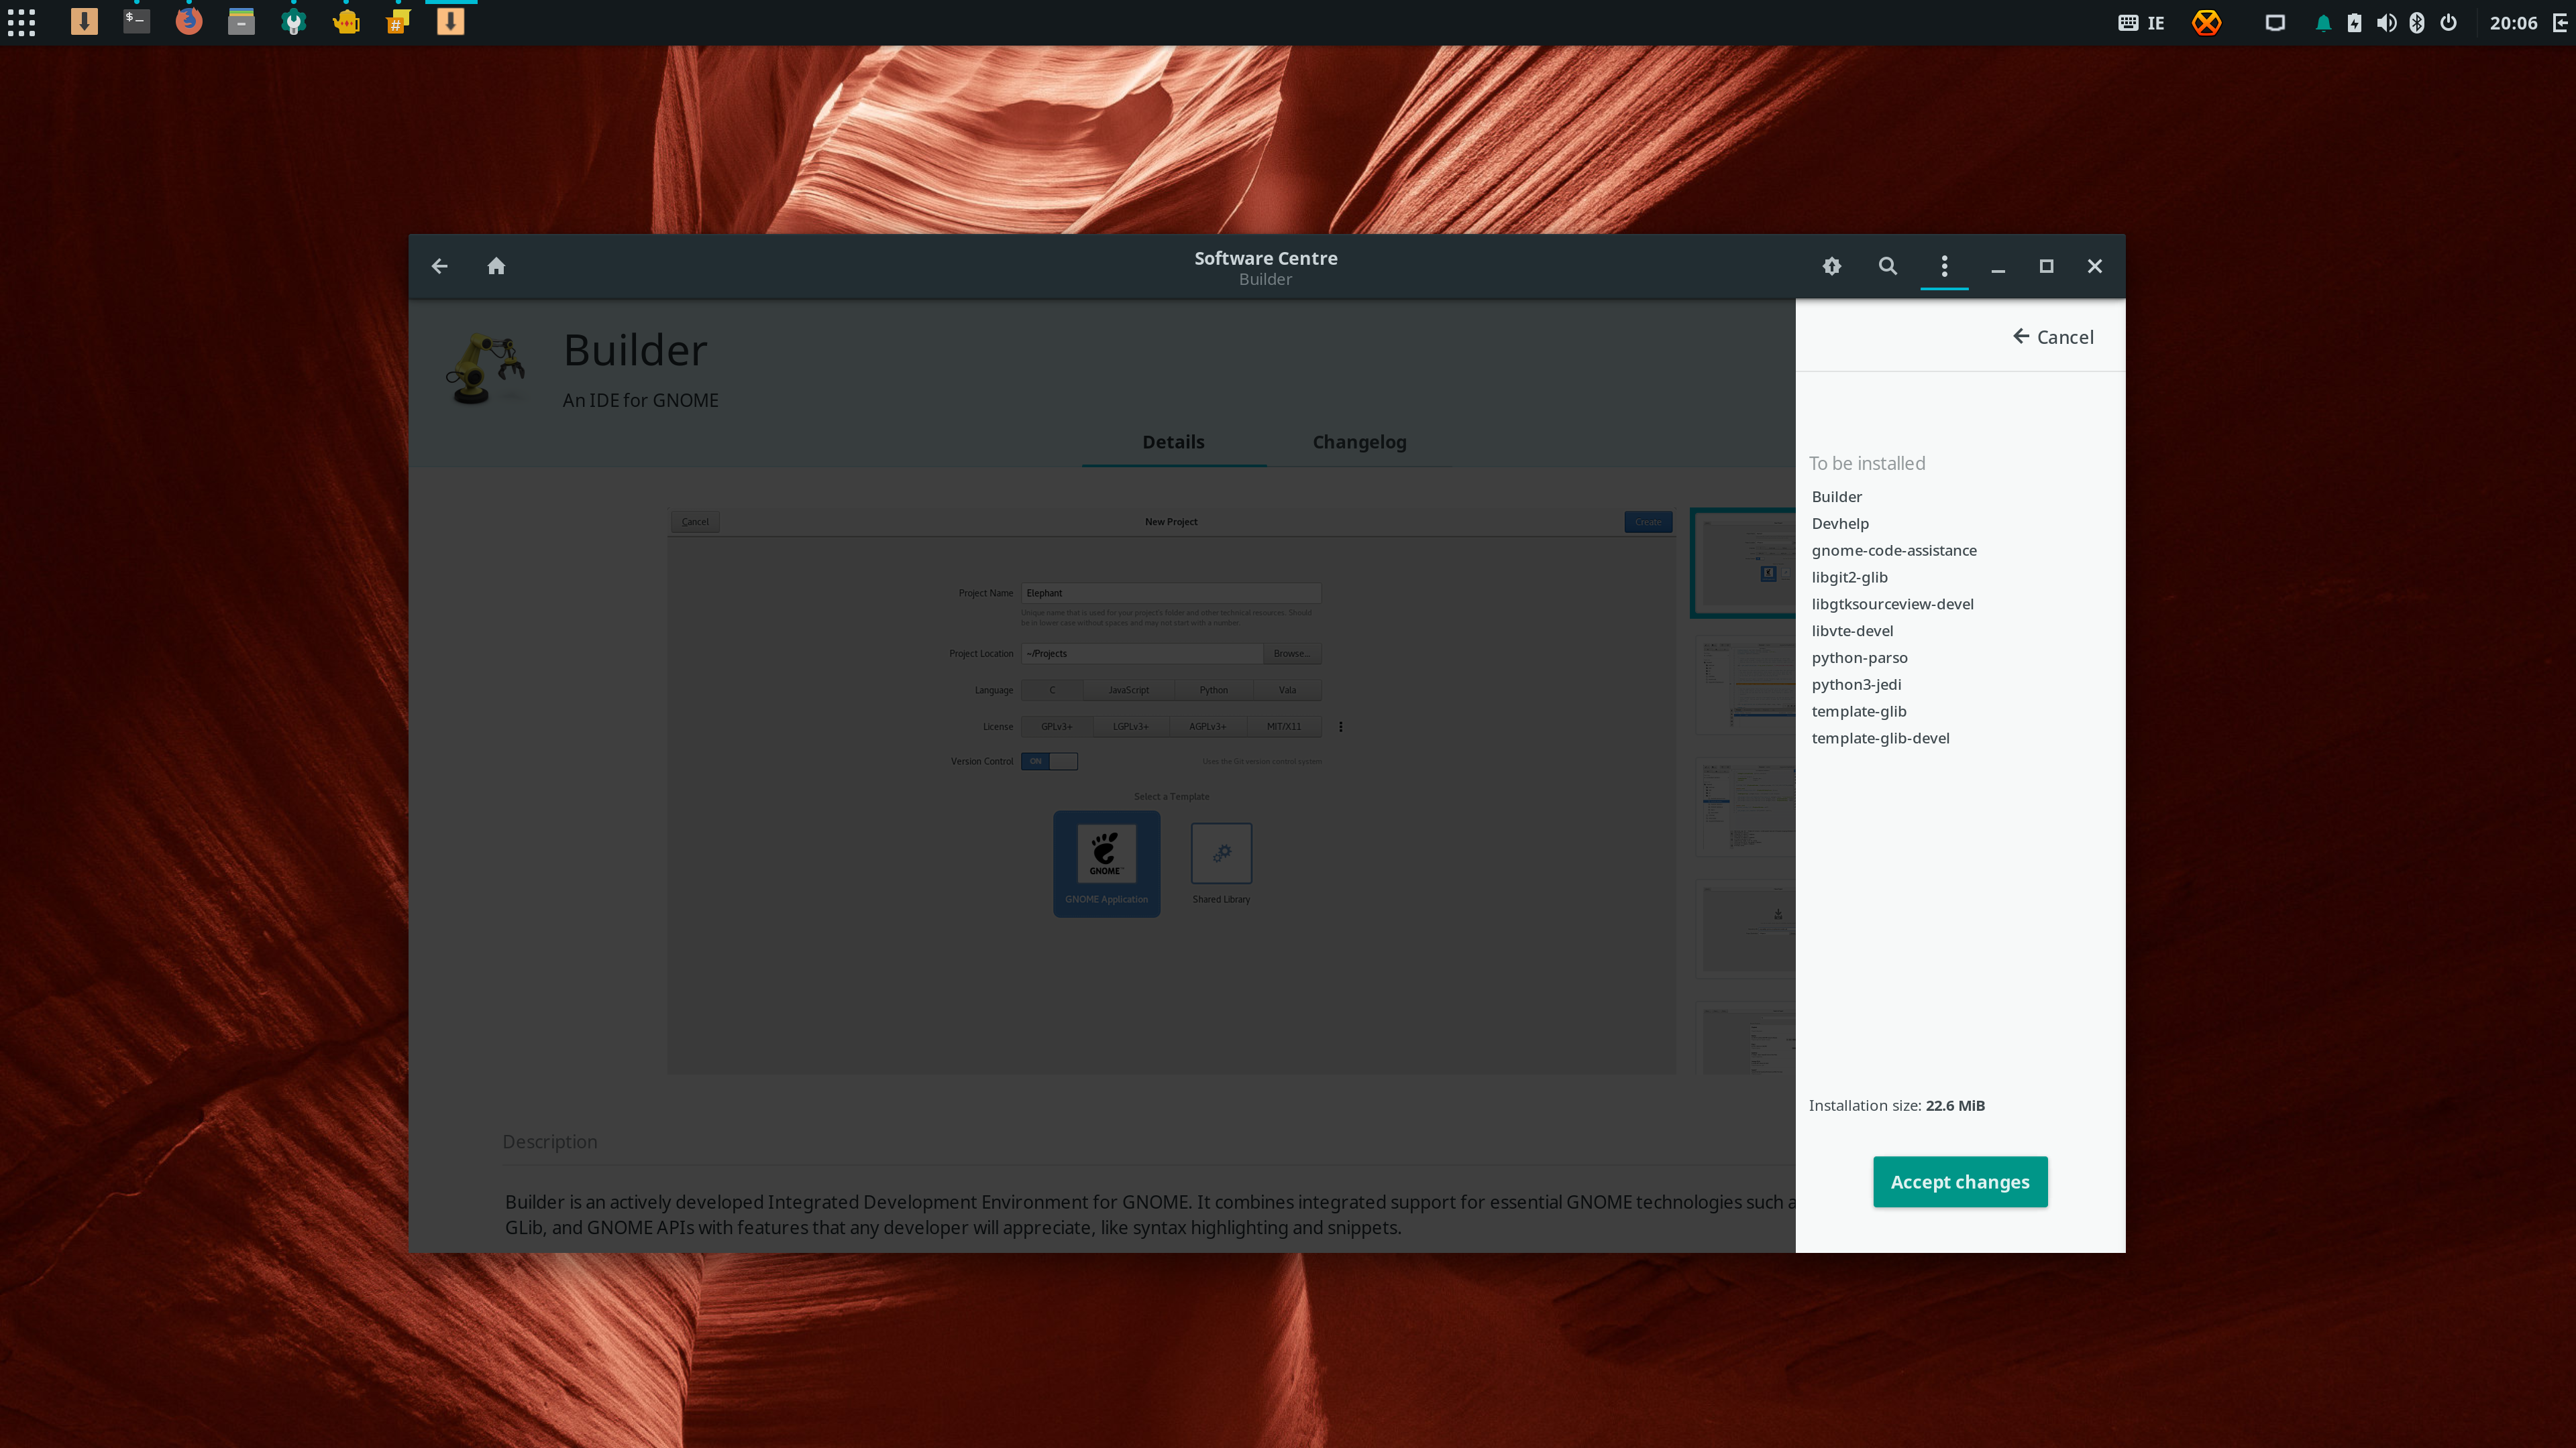The height and width of the screenshot is (1448, 2576).
Task: Open Firefox from the top panel
Action: coord(189,21)
